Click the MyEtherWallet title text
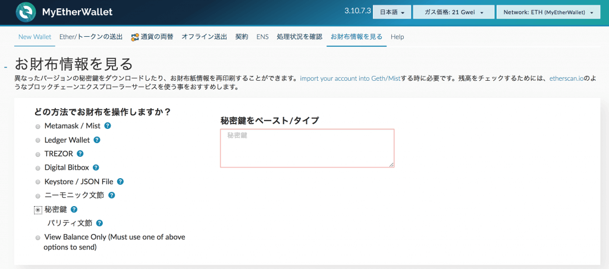 tap(78, 12)
